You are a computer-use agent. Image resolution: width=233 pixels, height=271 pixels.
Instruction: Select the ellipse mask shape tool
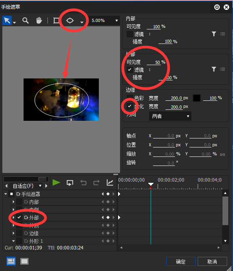click(70, 20)
